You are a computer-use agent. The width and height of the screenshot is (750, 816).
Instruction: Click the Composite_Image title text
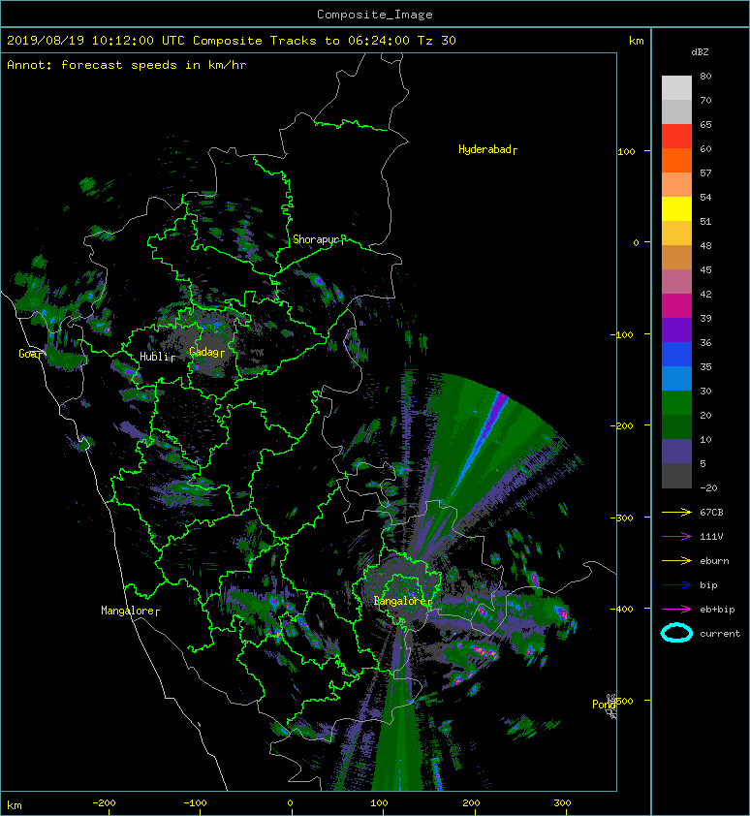375,14
